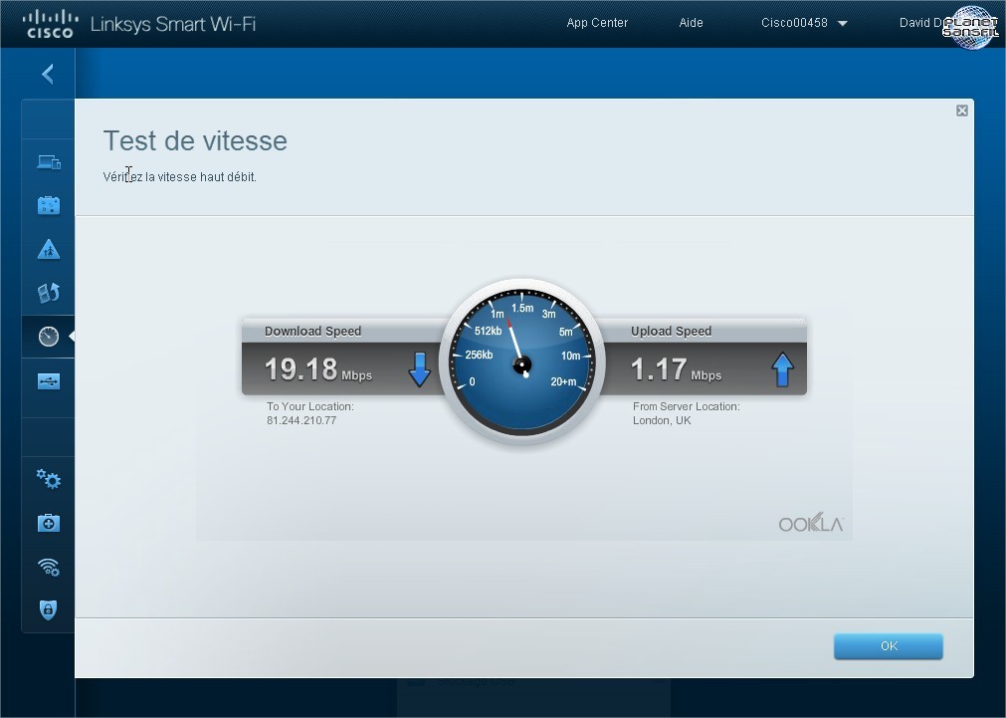The image size is (1006, 718).
Task: Select the Speed Test gauge sidebar icon
Action: coord(49,336)
